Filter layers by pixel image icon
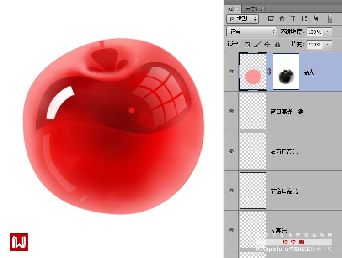Image resolution: width=342 pixels, height=258 pixels. [271, 19]
